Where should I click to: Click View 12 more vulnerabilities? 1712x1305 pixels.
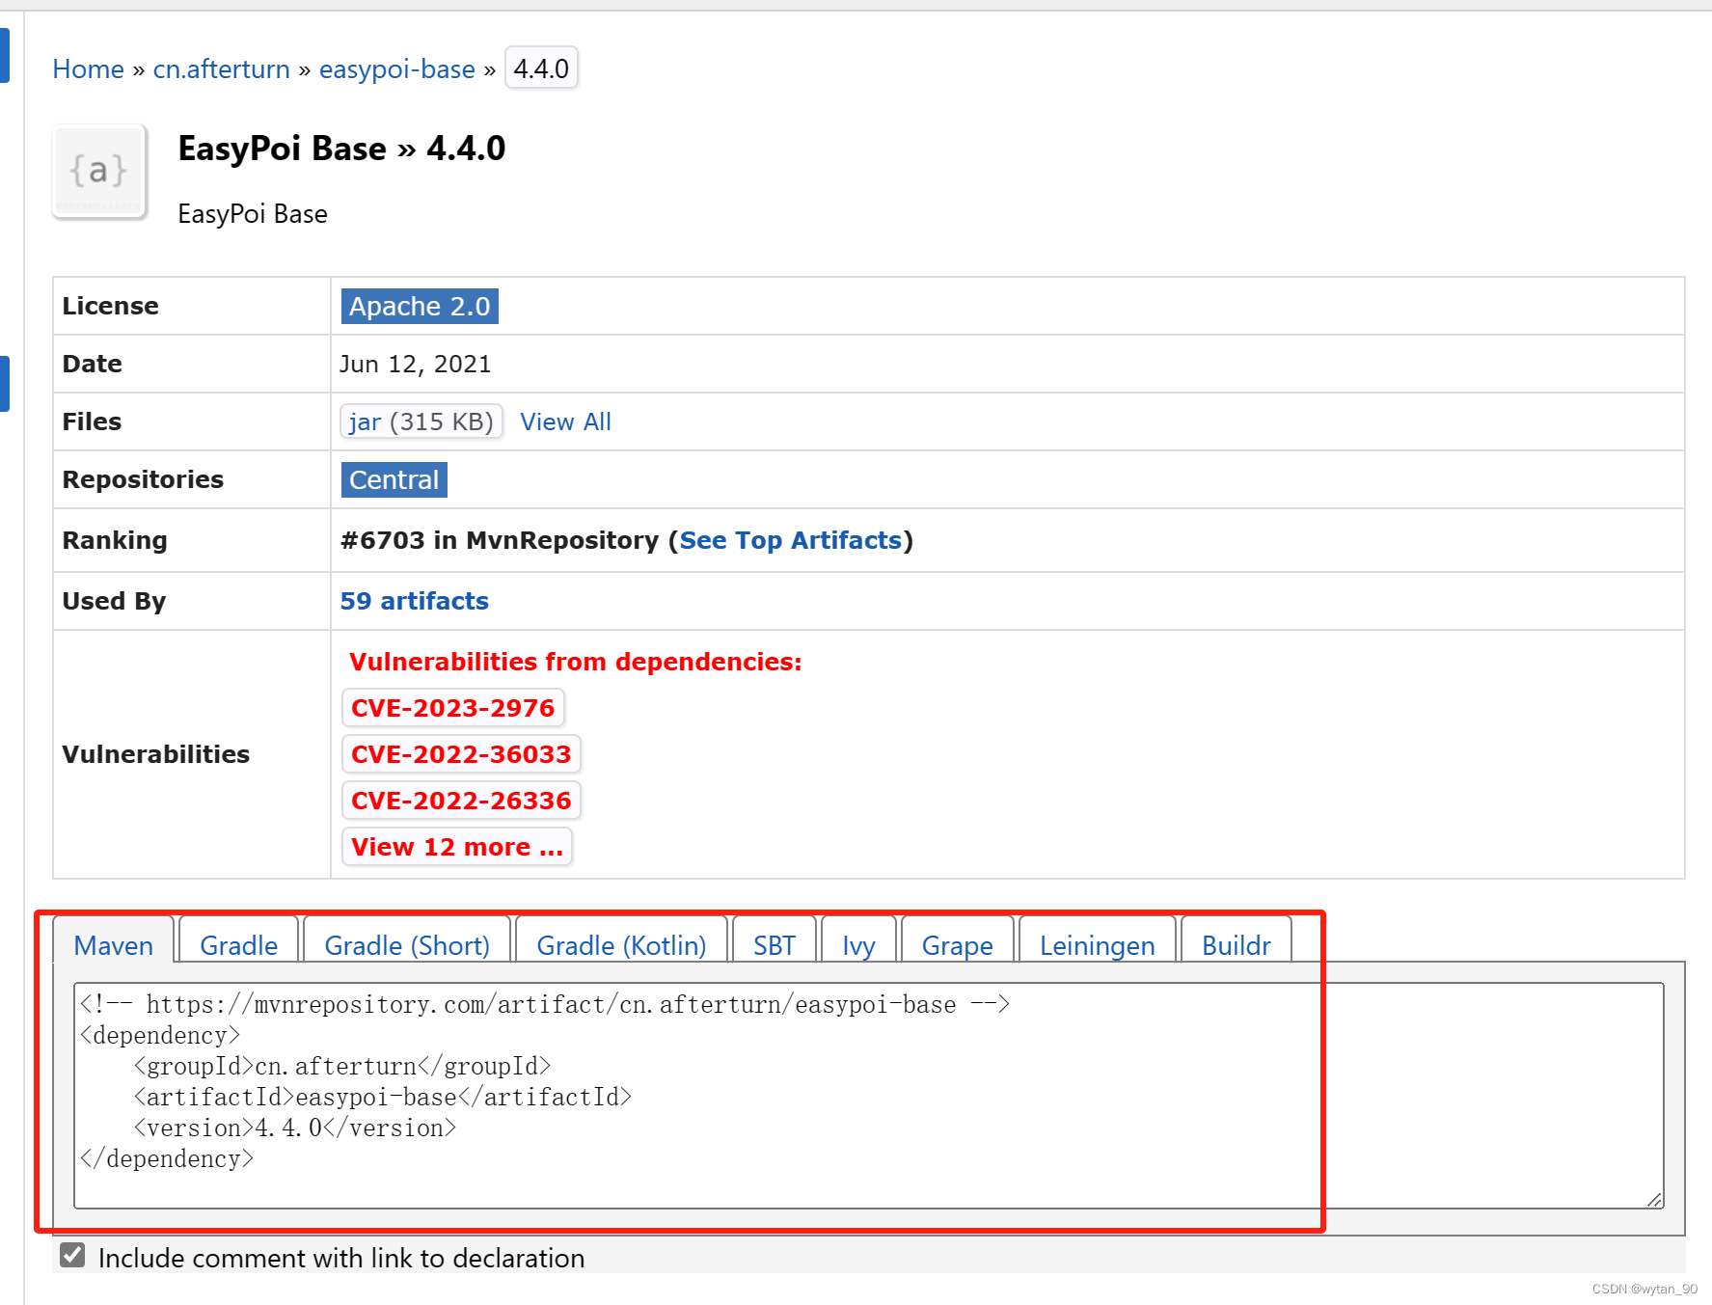pyautogui.click(x=457, y=847)
